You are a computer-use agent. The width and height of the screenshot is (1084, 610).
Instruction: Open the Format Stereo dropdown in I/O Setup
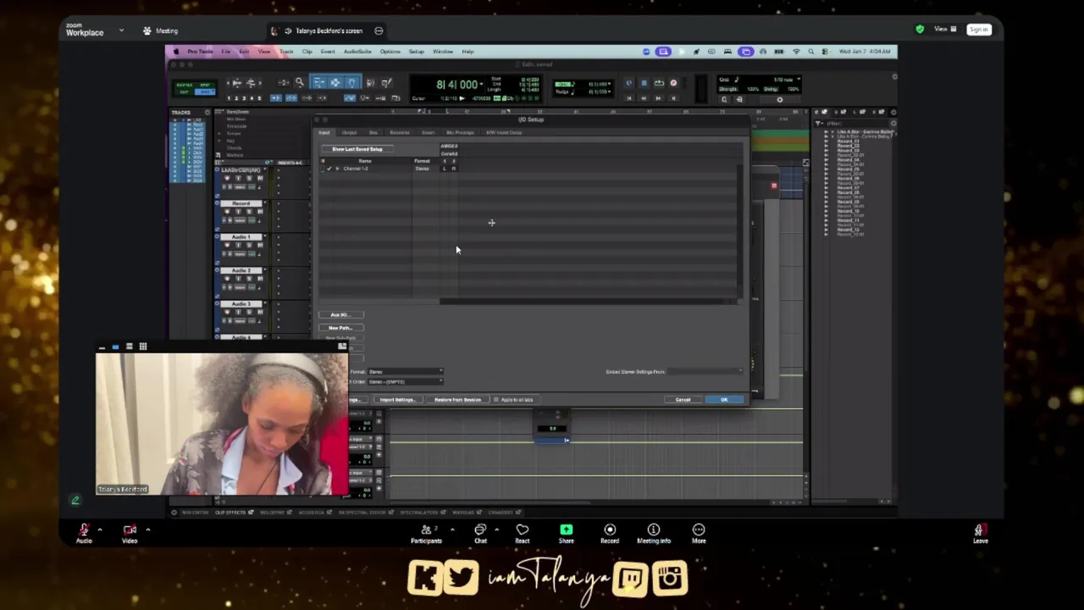(x=406, y=372)
